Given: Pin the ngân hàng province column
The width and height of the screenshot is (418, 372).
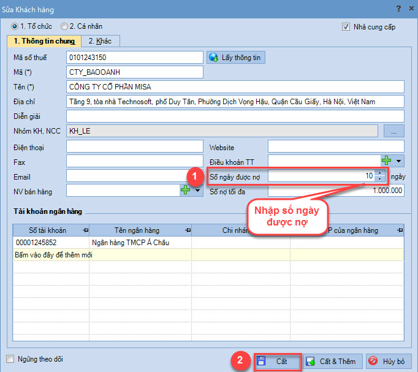Looking at the screenshot, I should [x=400, y=230].
